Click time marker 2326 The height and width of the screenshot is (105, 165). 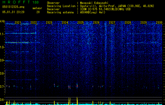click(96, 23)
